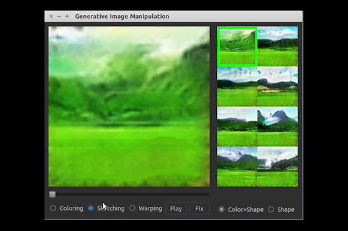The height and width of the screenshot is (231, 348).
Task: Select the green-highlighted first thumbnail
Action: [x=237, y=46]
